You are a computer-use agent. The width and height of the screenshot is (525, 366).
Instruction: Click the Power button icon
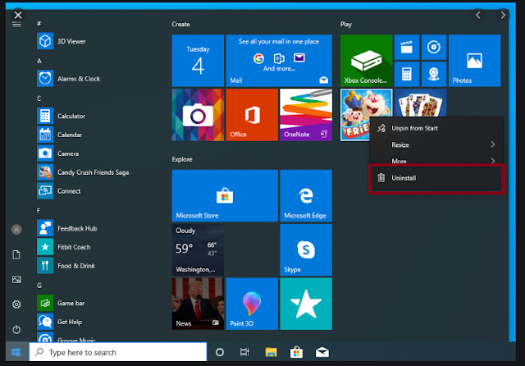pyautogui.click(x=16, y=330)
